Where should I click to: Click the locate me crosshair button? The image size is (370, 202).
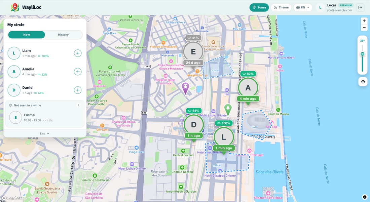(x=363, y=82)
